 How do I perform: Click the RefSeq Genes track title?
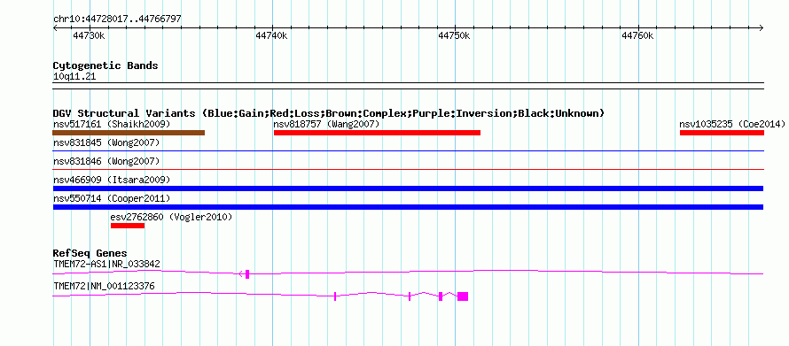pos(90,253)
